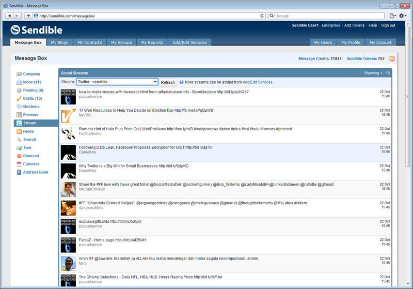Open the Stream dropdown 'Twitter - sendible'
Screen dimensions: 413x289
117,82
